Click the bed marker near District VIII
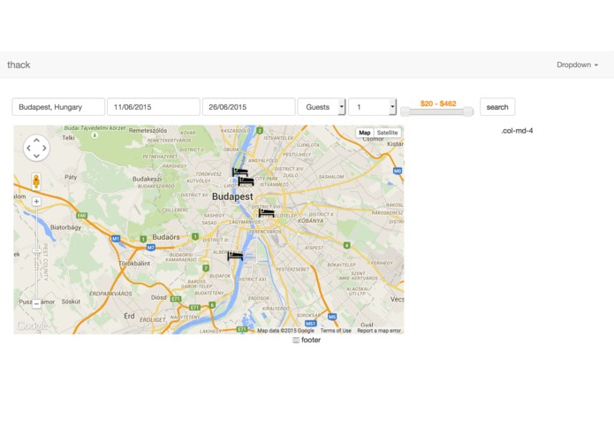This screenshot has width=614, height=437. point(266,213)
